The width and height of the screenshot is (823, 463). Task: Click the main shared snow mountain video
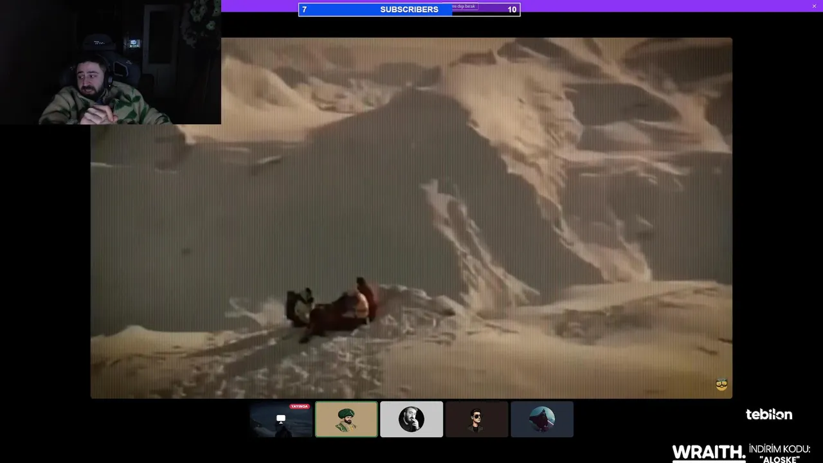pos(411,218)
